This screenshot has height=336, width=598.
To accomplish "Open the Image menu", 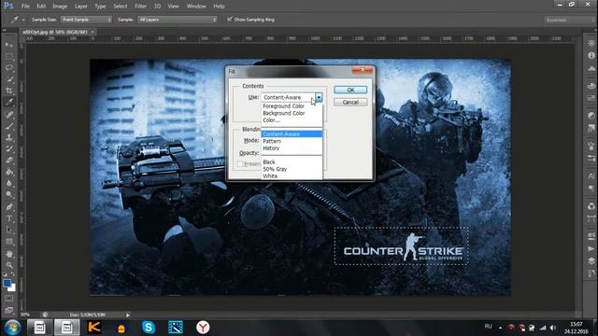I will (60, 7).
